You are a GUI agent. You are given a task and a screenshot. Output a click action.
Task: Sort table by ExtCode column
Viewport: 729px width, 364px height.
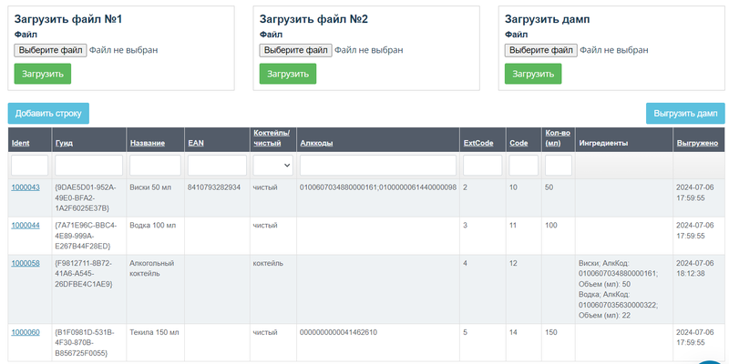point(478,143)
